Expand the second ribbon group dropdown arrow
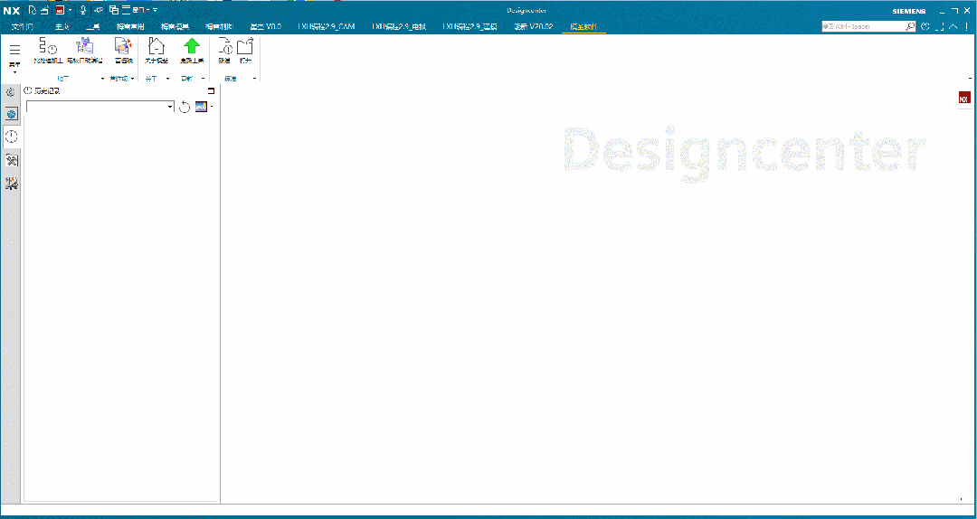 pyautogui.click(x=133, y=79)
